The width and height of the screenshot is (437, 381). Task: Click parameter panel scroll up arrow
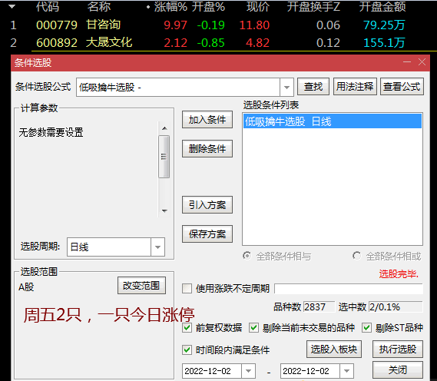pos(164,128)
